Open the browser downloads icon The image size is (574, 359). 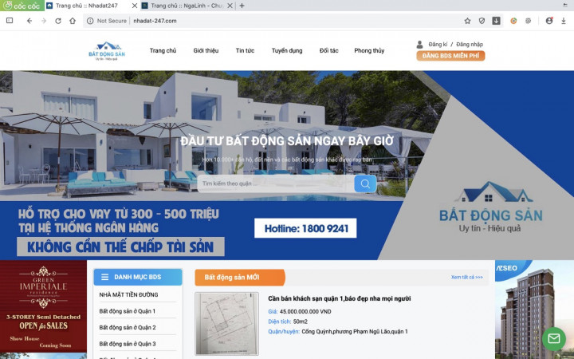click(x=496, y=21)
